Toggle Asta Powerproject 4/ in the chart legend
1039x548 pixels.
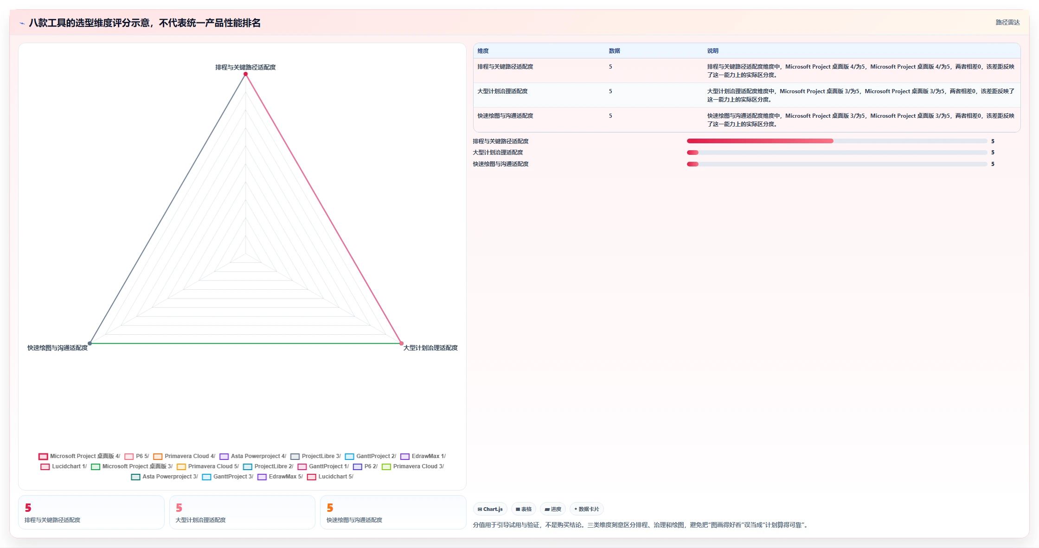[x=253, y=456]
